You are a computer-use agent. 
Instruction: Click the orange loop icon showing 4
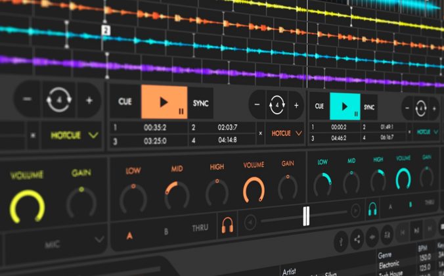[278, 104]
